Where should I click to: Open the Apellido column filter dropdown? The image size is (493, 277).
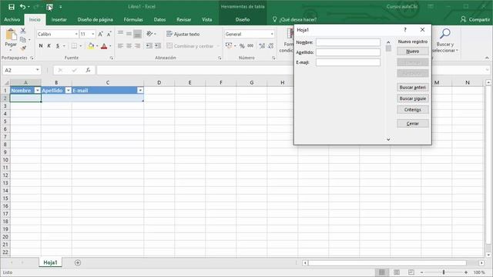pyautogui.click(x=69, y=91)
